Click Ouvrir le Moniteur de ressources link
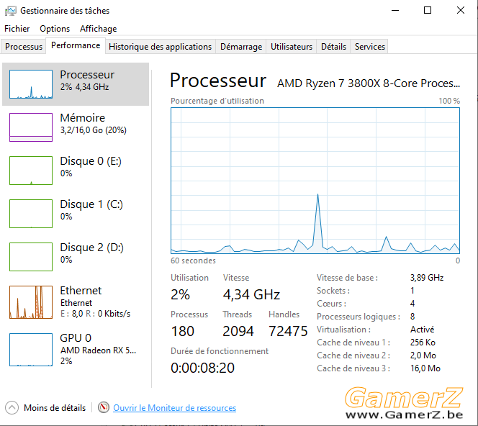 (175, 408)
